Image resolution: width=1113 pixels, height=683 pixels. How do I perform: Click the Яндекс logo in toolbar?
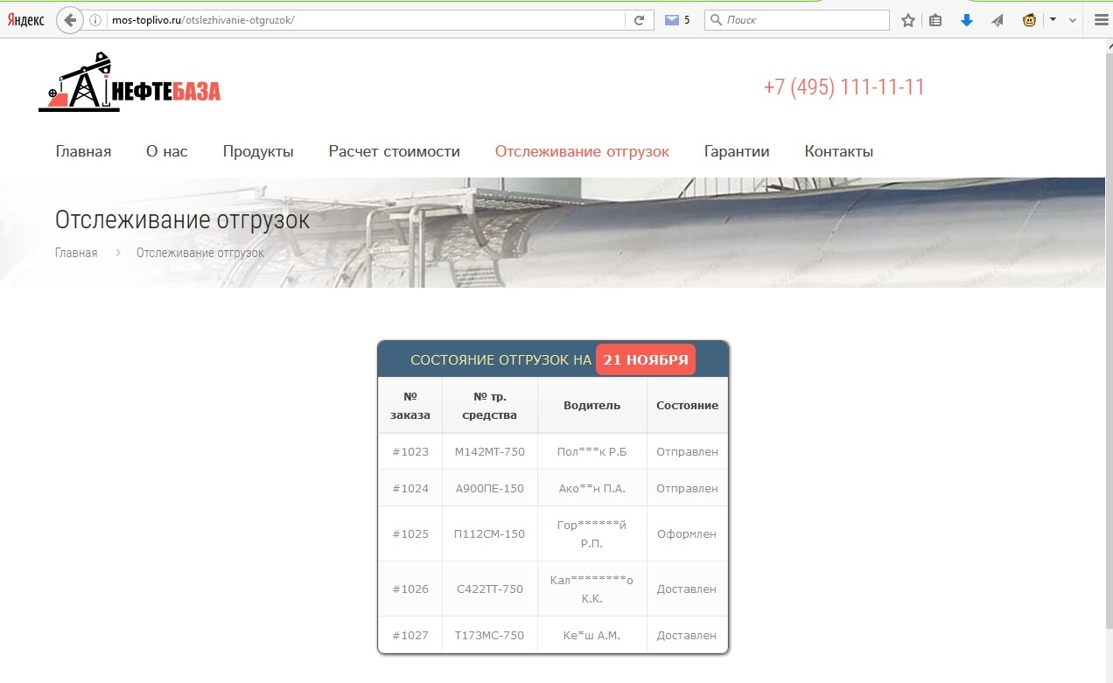click(25, 20)
